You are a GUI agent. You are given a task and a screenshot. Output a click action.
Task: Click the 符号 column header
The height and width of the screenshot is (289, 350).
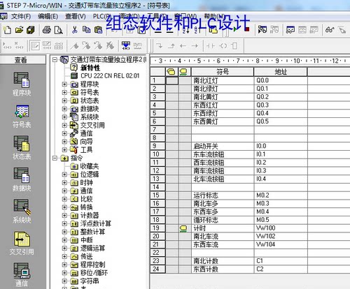(x=223, y=72)
